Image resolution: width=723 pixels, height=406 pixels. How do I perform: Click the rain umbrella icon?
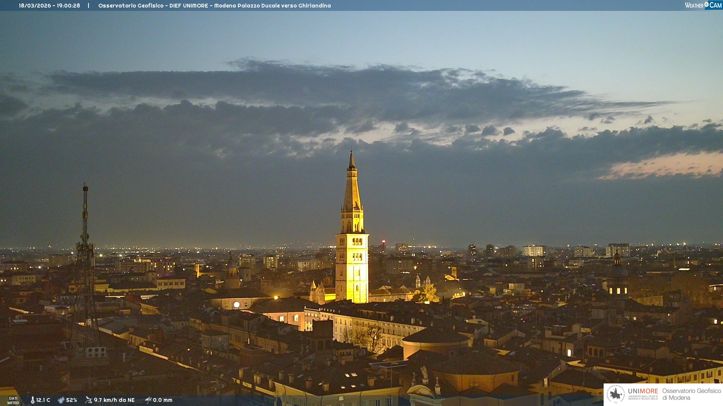148,400
